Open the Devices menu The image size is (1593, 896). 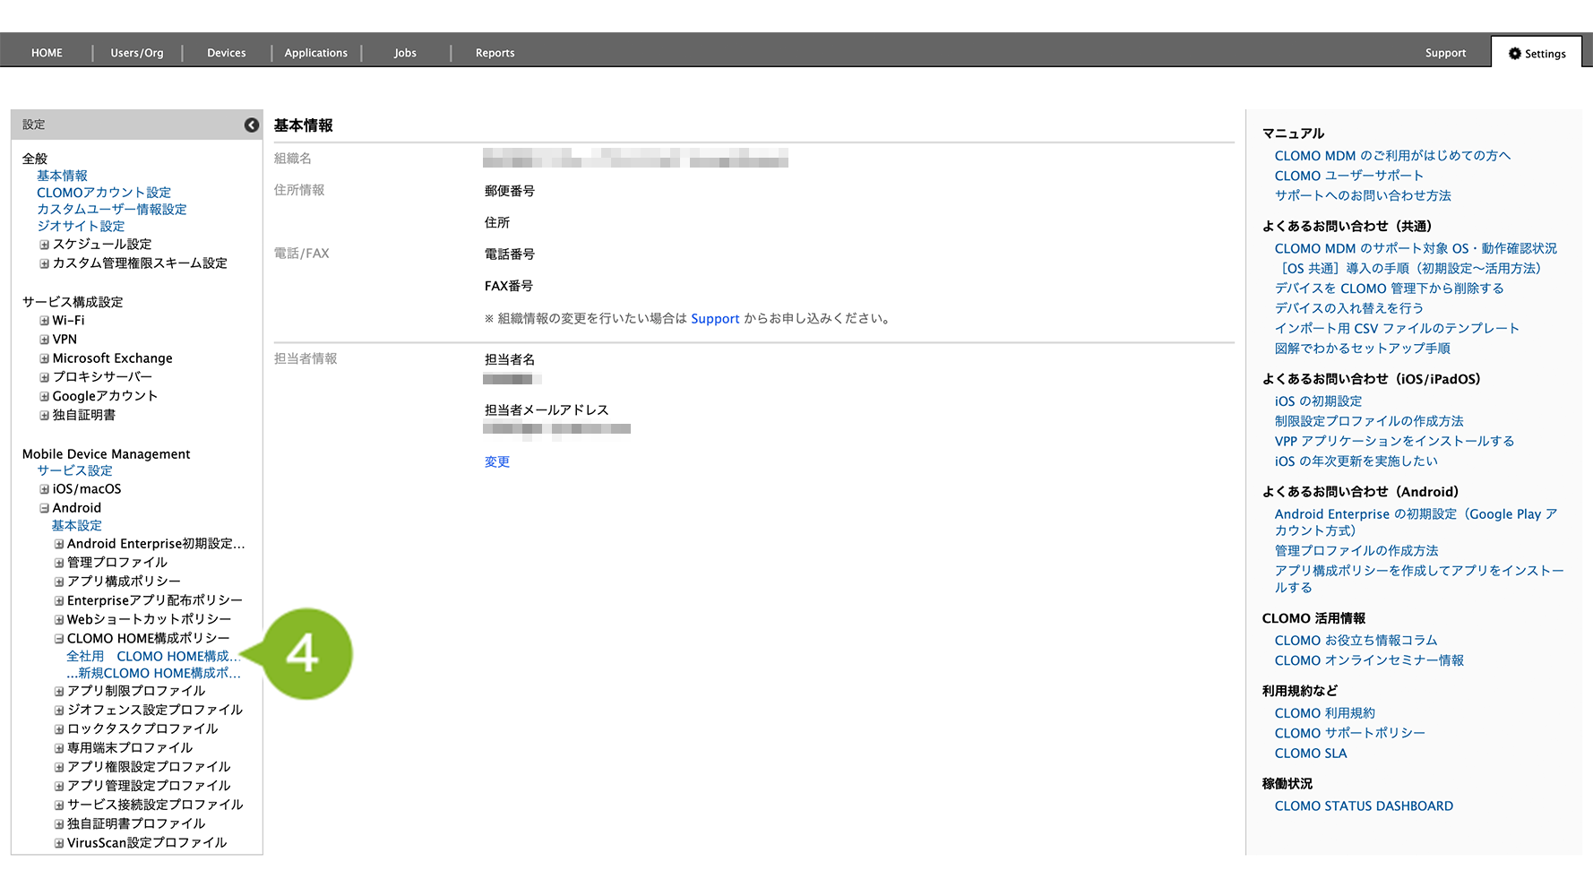click(226, 54)
